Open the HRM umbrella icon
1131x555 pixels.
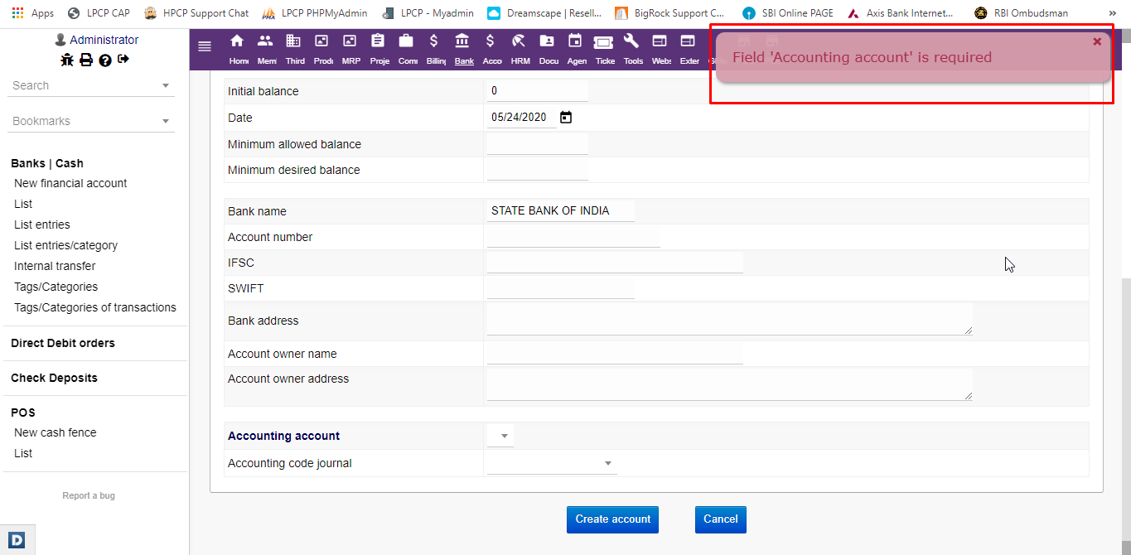pos(519,41)
